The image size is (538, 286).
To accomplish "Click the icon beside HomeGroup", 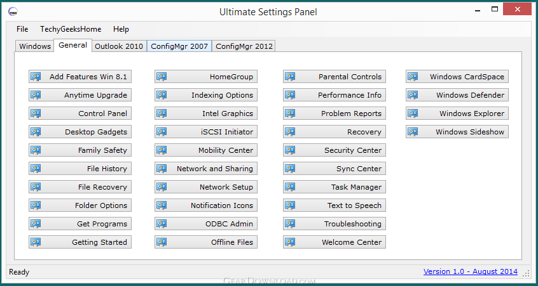I will pyautogui.click(x=162, y=77).
